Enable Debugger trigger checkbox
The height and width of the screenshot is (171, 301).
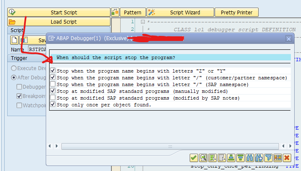[19, 87]
